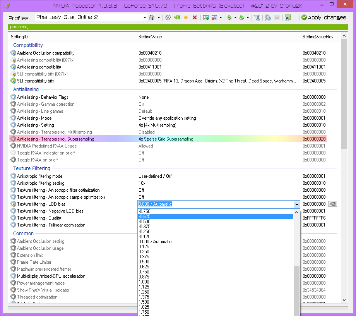356x316 pixels.
Task: Click the red X delete profile icon
Action: (195, 17)
